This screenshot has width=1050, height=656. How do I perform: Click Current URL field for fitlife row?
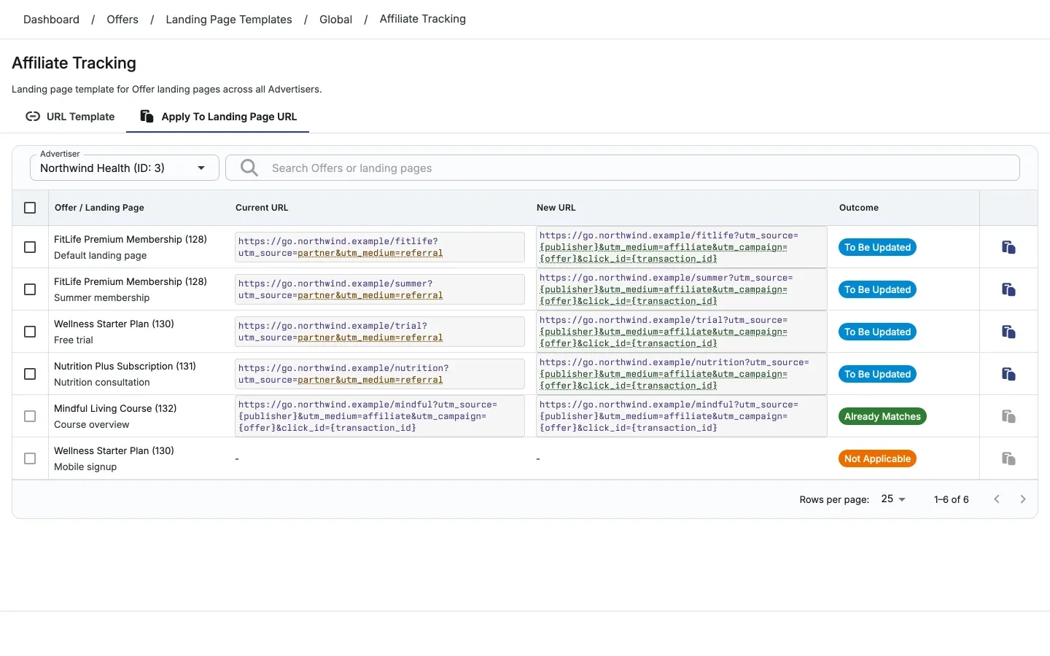click(x=380, y=247)
